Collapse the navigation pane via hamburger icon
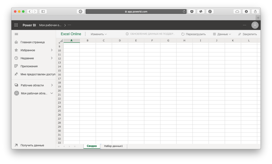The width and height of the screenshot is (272, 164). coord(16,34)
